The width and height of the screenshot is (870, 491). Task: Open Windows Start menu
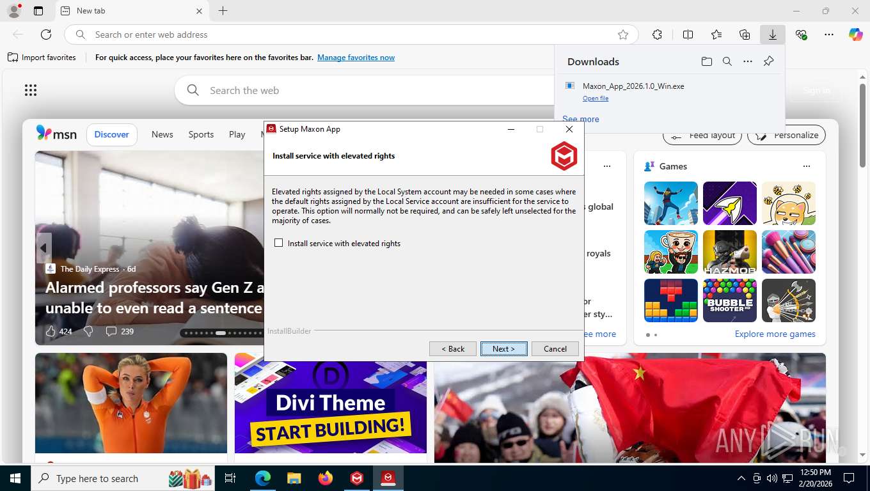pos(15,478)
